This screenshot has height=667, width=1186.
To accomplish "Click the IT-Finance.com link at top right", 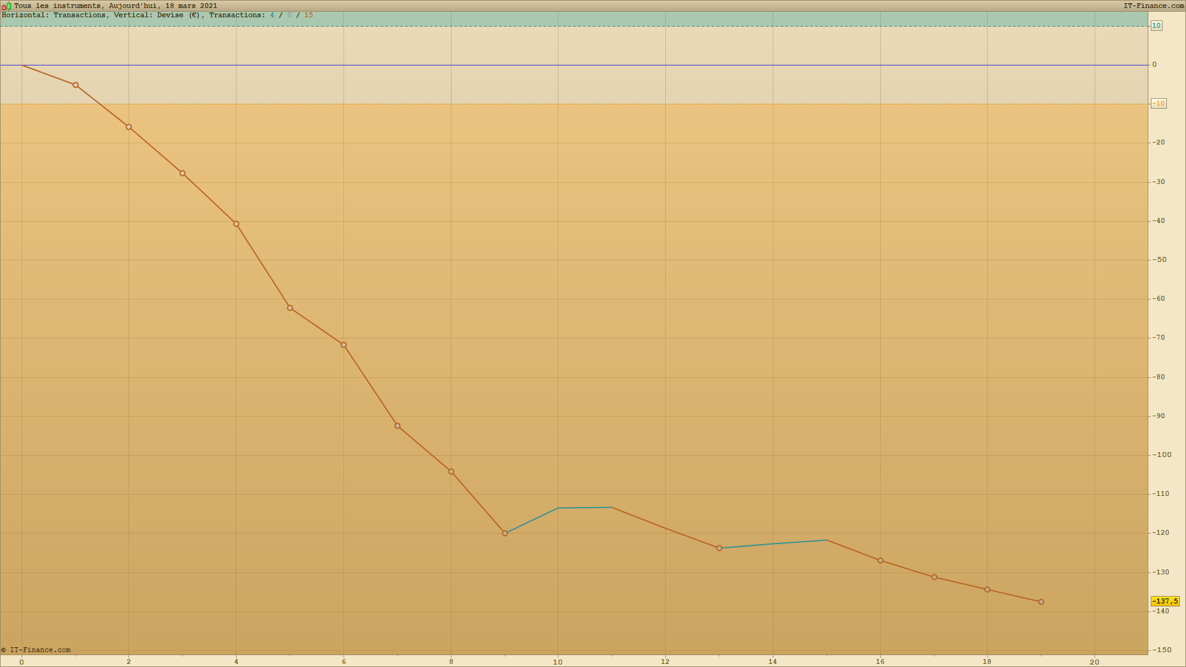I will tap(1153, 6).
